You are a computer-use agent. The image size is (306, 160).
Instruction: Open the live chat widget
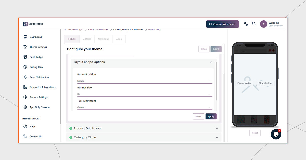[276, 134]
